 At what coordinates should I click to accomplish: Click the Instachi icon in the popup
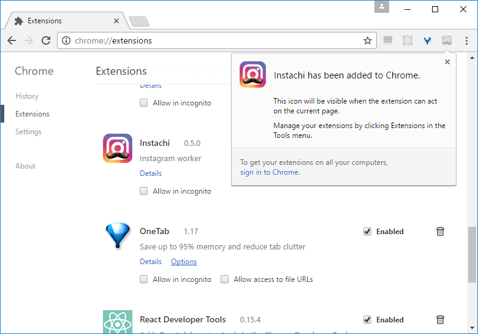(x=252, y=75)
